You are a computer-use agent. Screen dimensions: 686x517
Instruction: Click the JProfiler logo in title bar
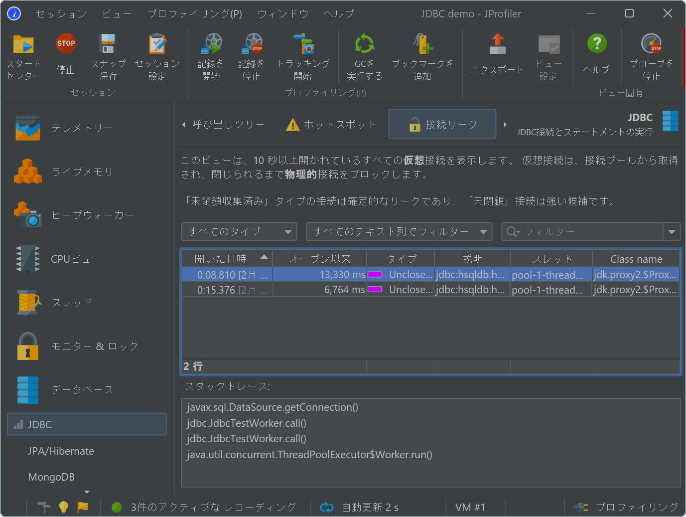tap(14, 13)
